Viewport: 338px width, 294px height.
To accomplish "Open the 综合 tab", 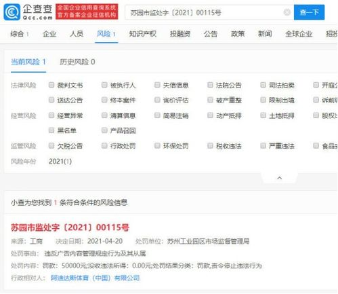I will [20, 34].
